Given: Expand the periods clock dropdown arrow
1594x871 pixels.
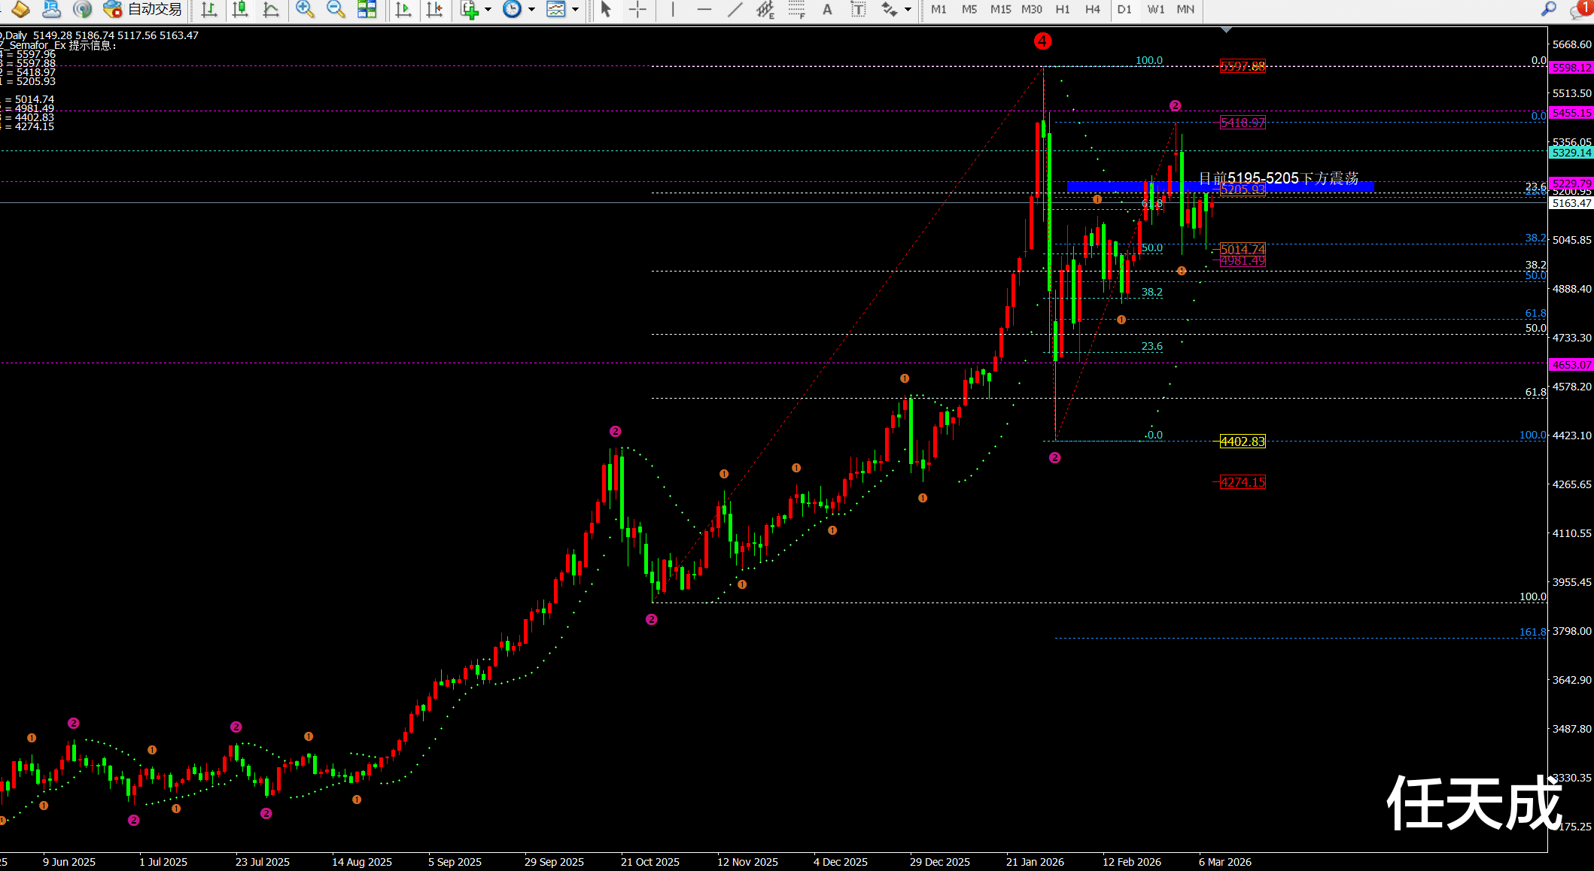Looking at the screenshot, I should pyautogui.click(x=531, y=10).
